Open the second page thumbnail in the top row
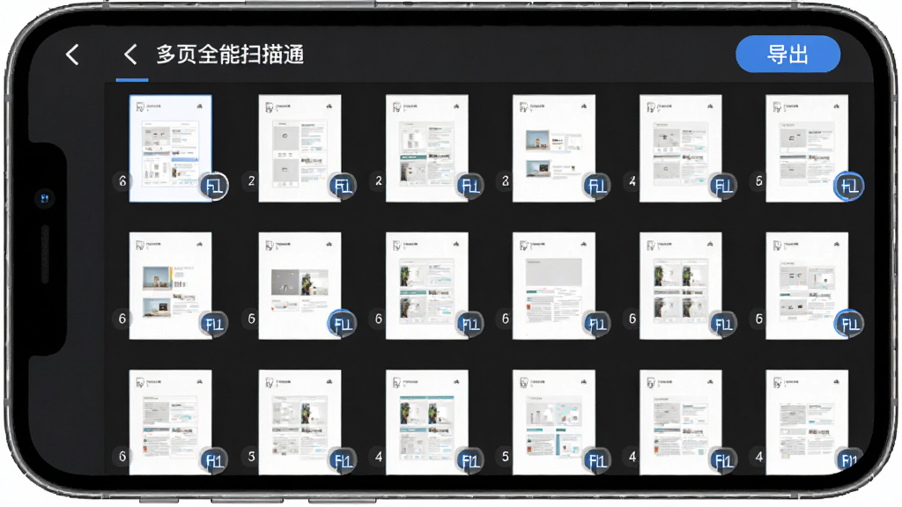The image size is (902, 507). 299,148
